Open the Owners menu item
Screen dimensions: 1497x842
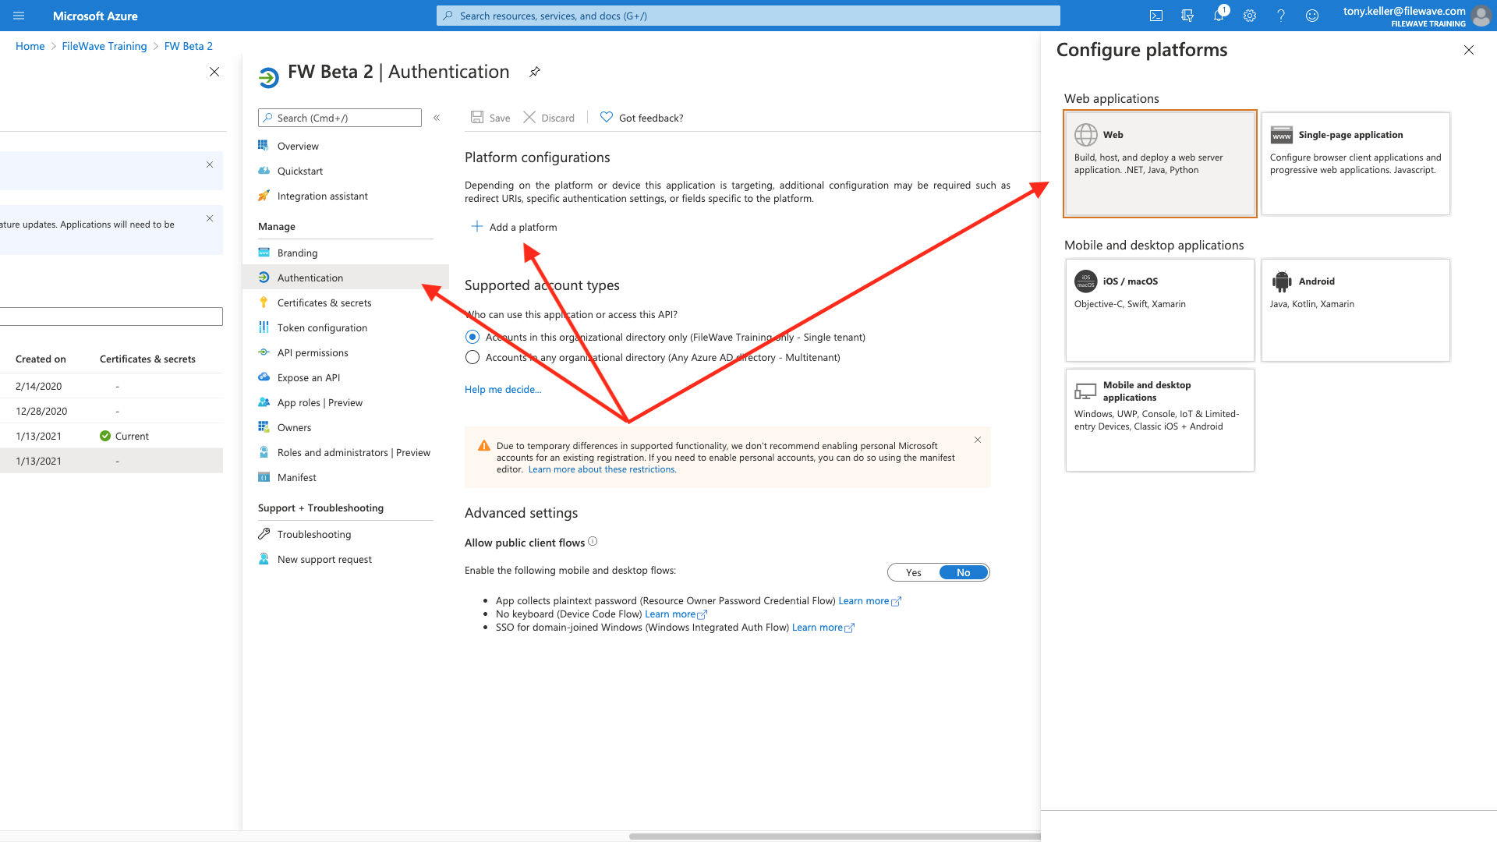pyautogui.click(x=294, y=427)
